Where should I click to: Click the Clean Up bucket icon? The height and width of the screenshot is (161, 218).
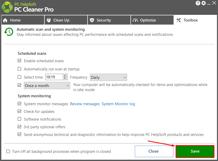pos(49,20)
